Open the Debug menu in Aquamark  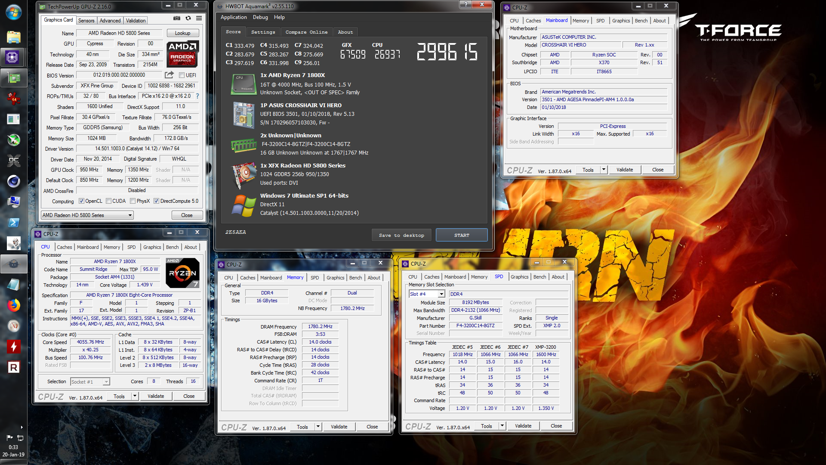(260, 17)
